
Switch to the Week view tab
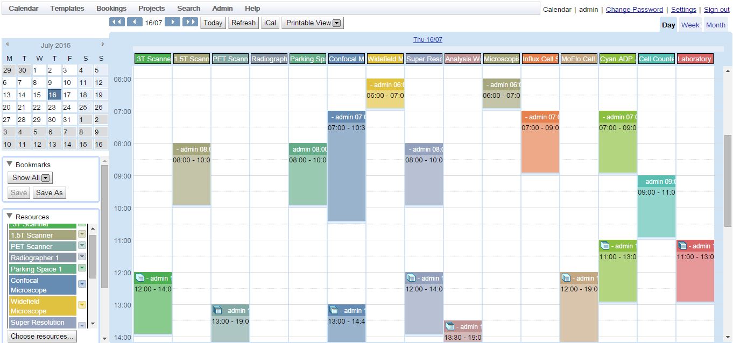(690, 25)
